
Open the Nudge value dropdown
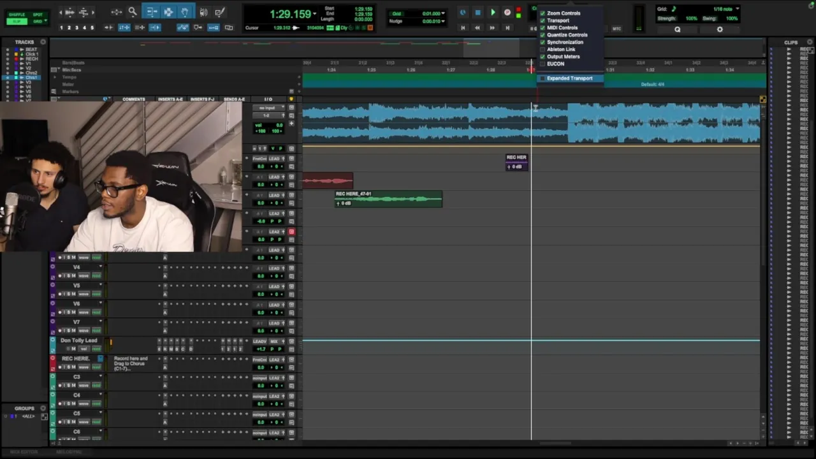click(443, 21)
